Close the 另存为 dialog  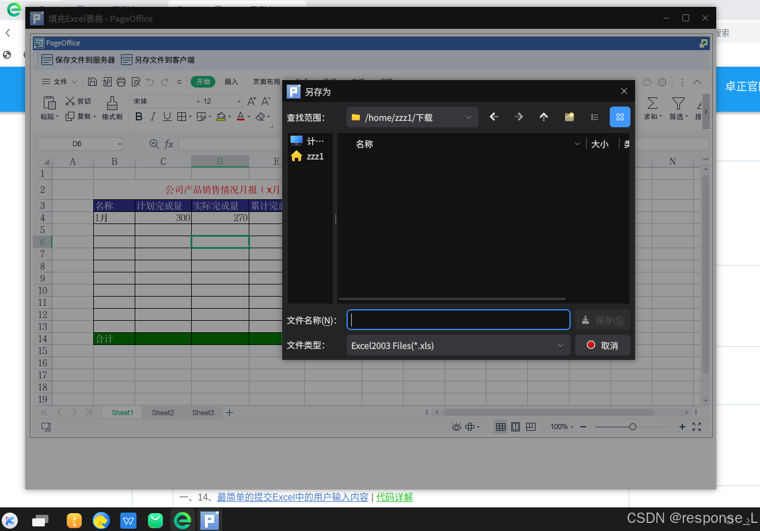point(624,92)
